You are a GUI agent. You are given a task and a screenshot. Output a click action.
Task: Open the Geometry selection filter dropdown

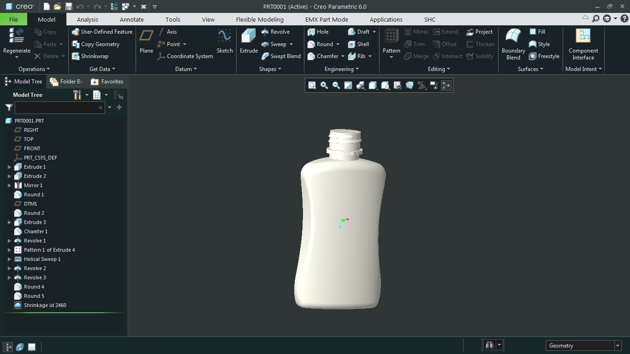pyautogui.click(x=618, y=346)
